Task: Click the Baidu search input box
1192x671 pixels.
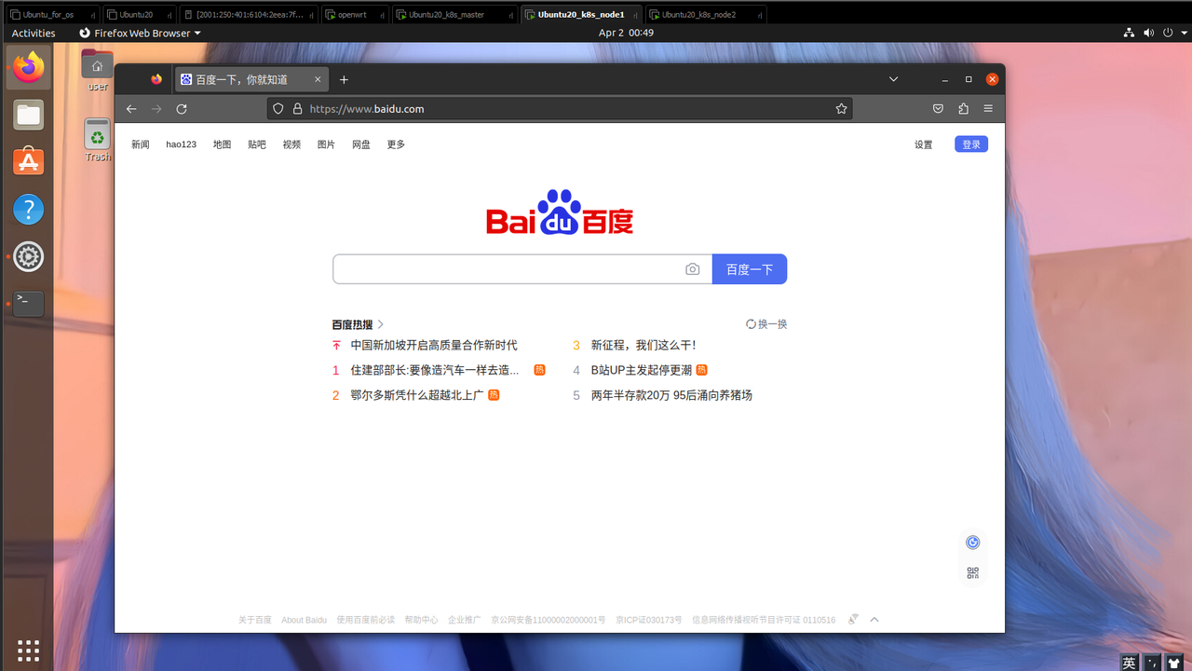Action: point(508,269)
